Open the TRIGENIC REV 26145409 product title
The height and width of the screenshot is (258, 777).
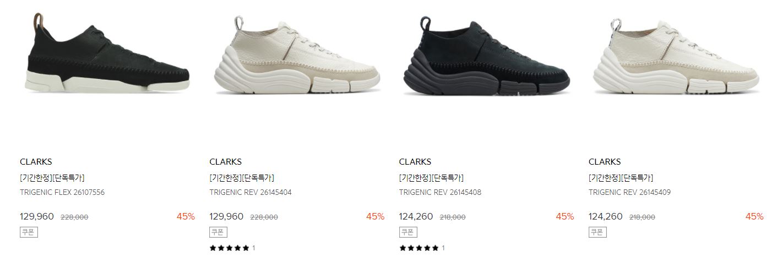pyautogui.click(x=630, y=193)
